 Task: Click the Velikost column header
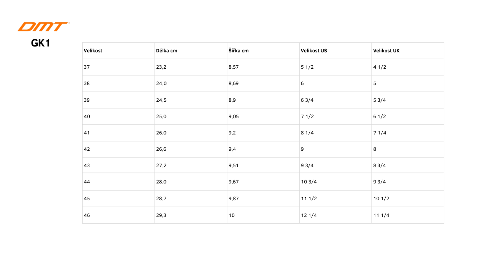point(93,51)
